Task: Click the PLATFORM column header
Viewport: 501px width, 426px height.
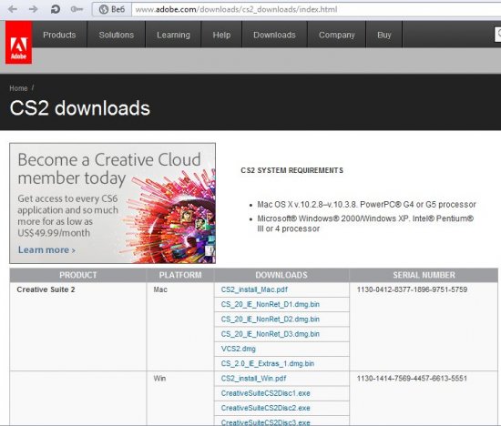Action: [x=180, y=275]
